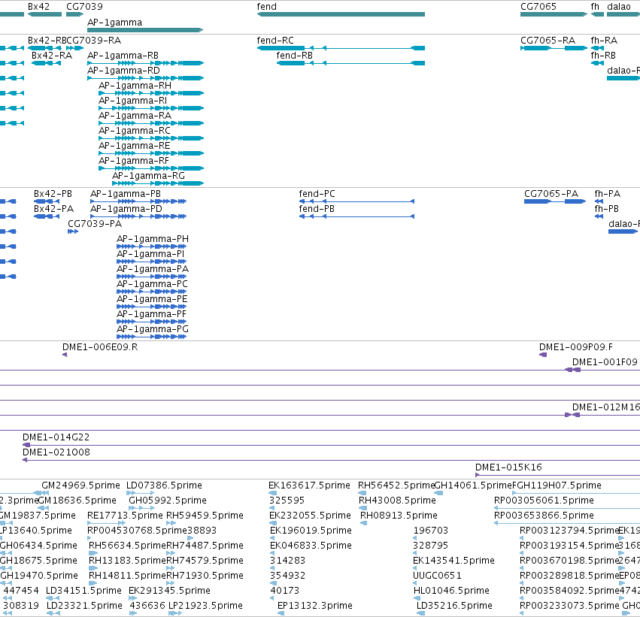Select the RH59459.5prime EST label

click(205, 516)
